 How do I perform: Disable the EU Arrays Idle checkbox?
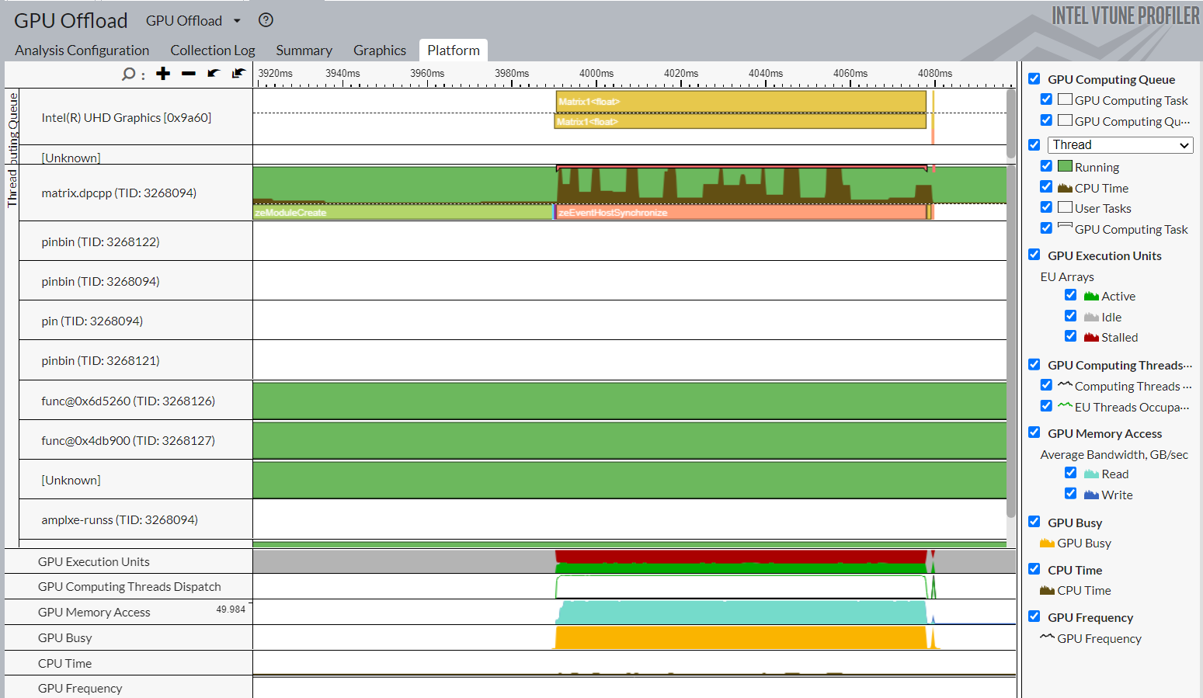[1071, 317]
